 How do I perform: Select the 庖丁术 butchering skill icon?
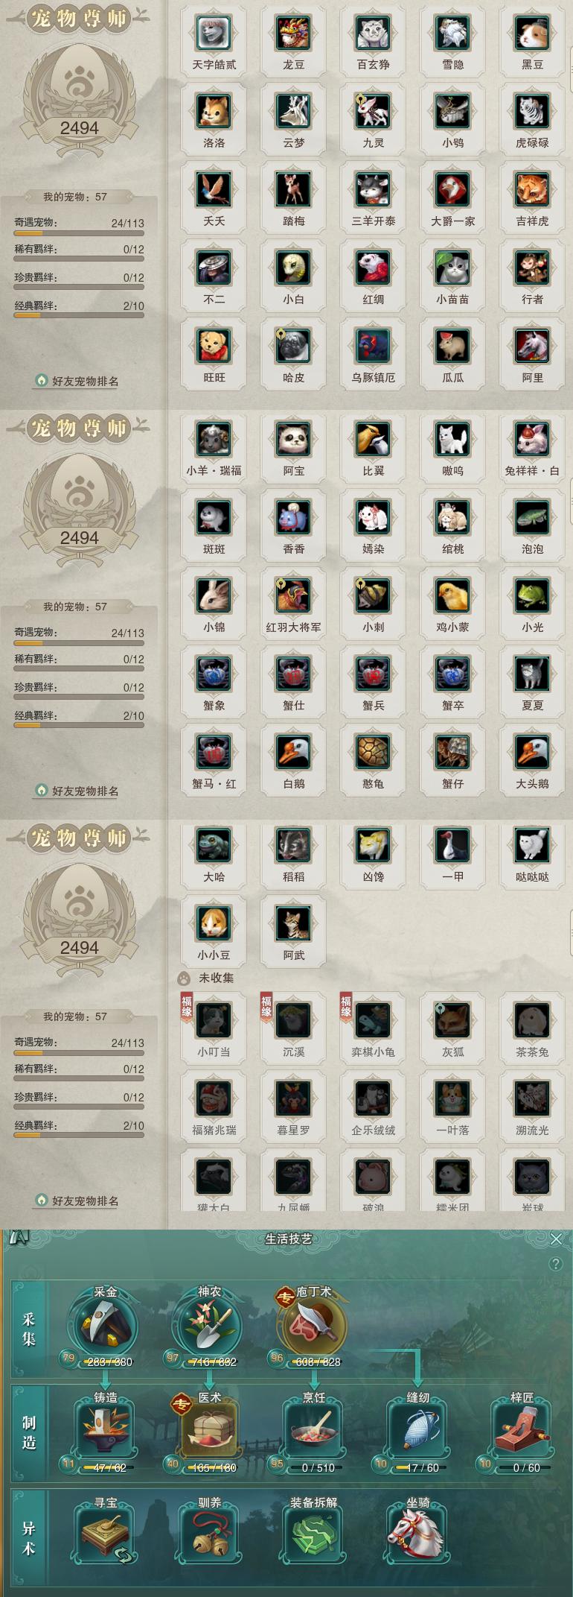pyautogui.click(x=313, y=1325)
